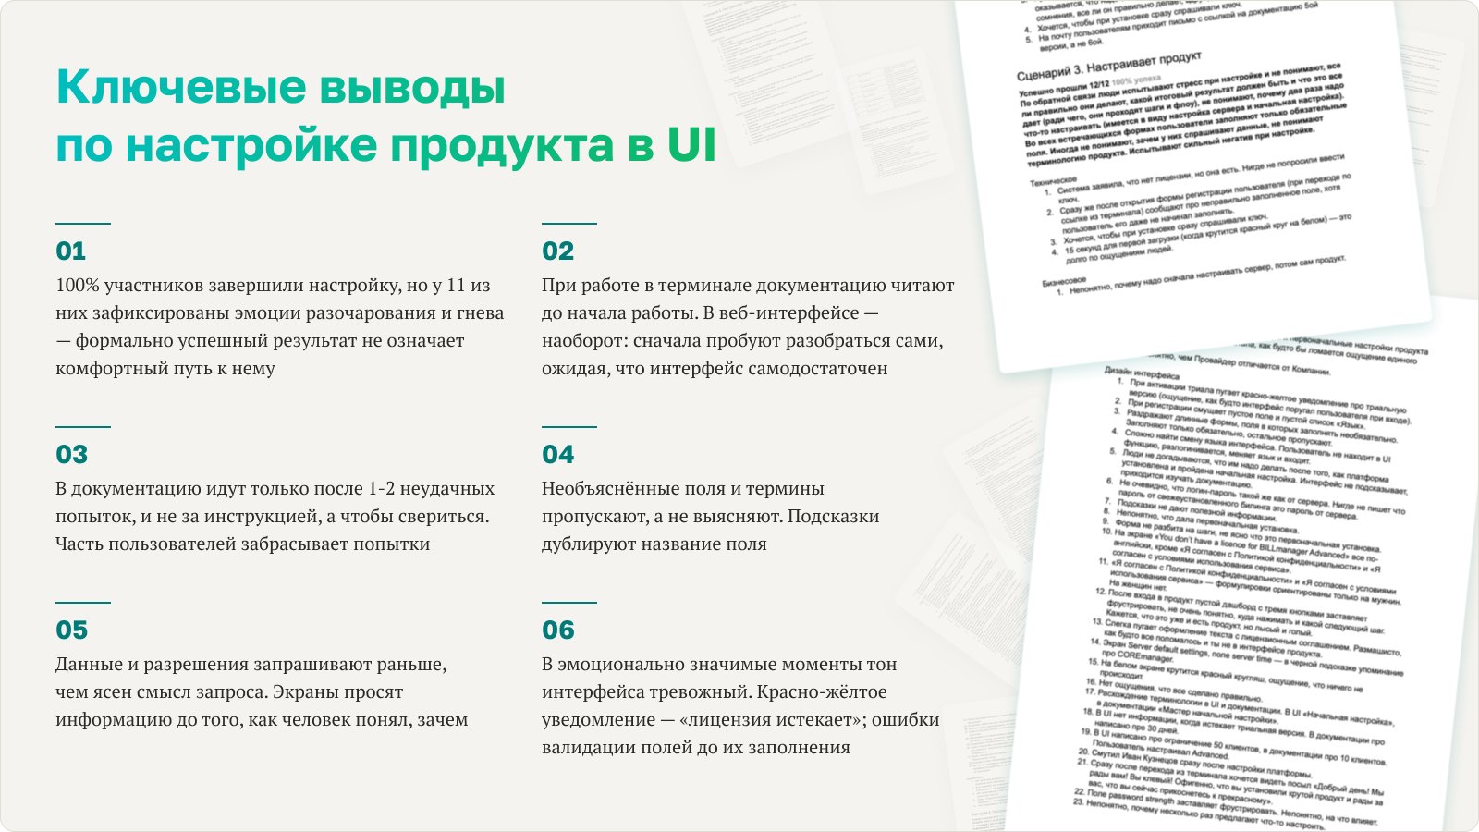This screenshot has width=1479, height=832.
Task: Click the section number "02"
Action: [x=558, y=251]
